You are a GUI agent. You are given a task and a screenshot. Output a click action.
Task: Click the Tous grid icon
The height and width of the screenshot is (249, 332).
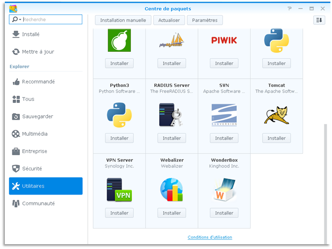[16, 99]
